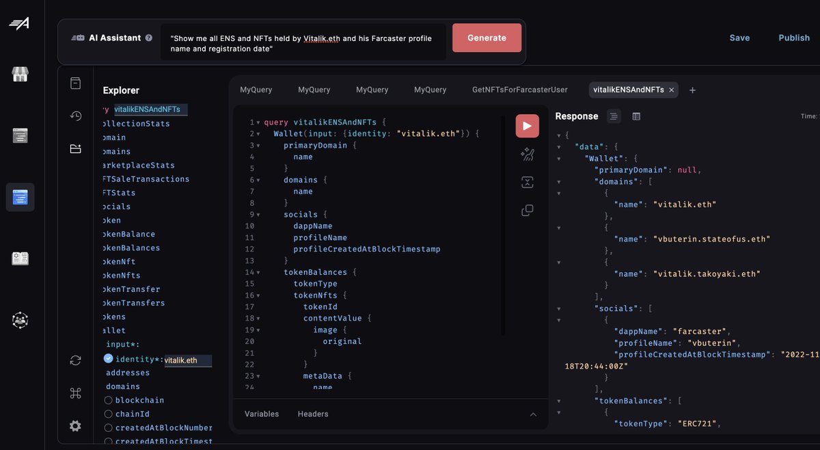Open the Variables tab

(x=262, y=414)
